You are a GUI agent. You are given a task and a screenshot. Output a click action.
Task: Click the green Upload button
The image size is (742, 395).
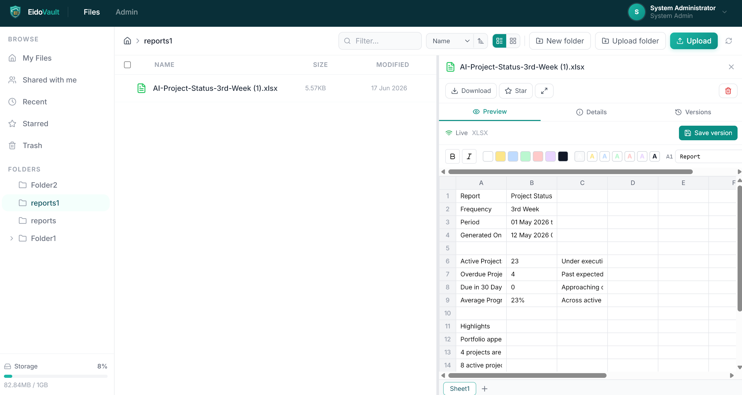click(x=694, y=41)
